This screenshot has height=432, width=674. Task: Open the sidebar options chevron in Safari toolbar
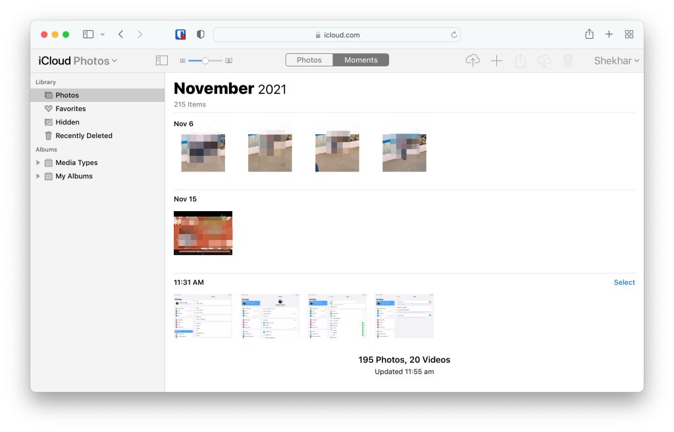(x=102, y=34)
